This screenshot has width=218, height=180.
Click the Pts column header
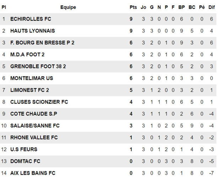(x=133, y=7)
